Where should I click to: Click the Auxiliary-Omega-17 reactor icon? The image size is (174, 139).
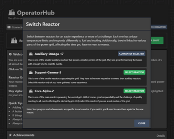click(x=31, y=54)
